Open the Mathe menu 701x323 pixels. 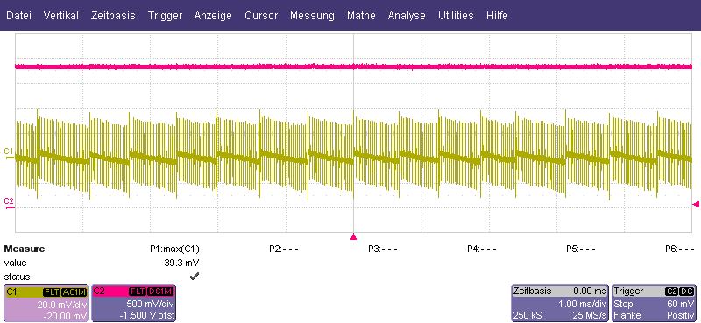coord(361,16)
